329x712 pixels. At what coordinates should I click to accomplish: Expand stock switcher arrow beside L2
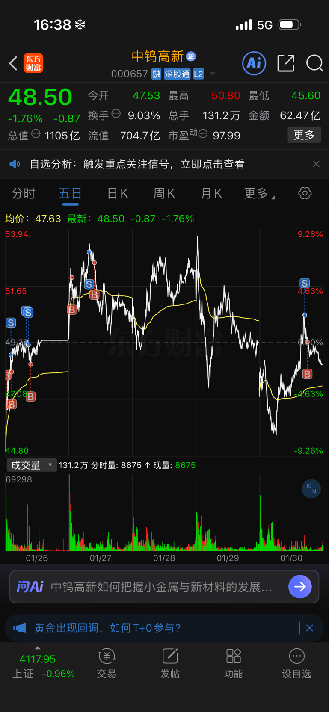[x=213, y=74]
